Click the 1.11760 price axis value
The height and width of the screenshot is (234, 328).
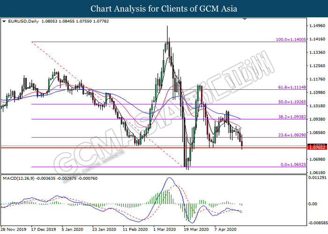[x=317, y=79]
